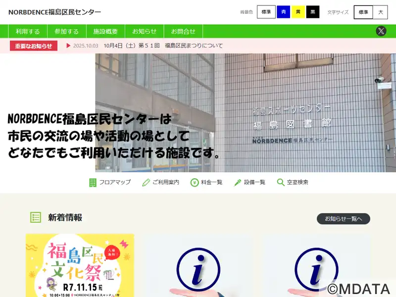Click the 重要なお知らせ red label
This screenshot has width=396, height=297.
coord(34,46)
